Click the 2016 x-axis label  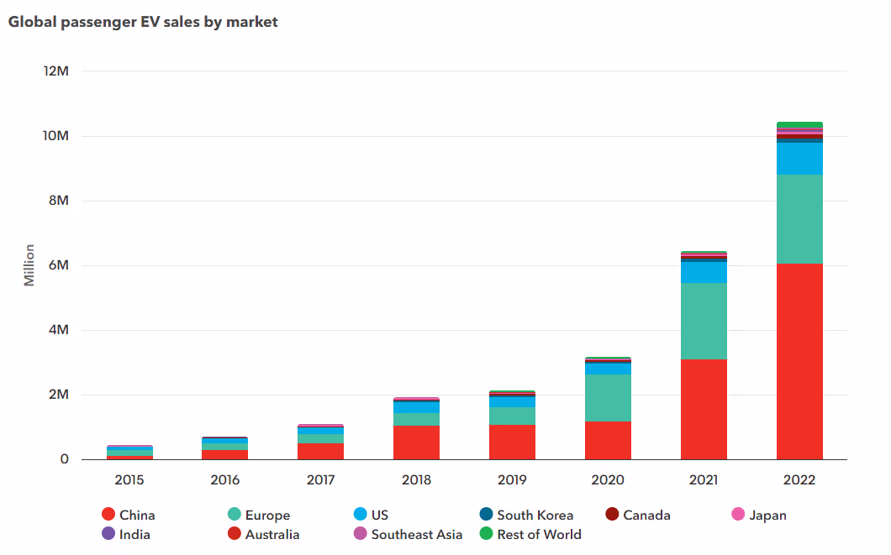click(225, 479)
